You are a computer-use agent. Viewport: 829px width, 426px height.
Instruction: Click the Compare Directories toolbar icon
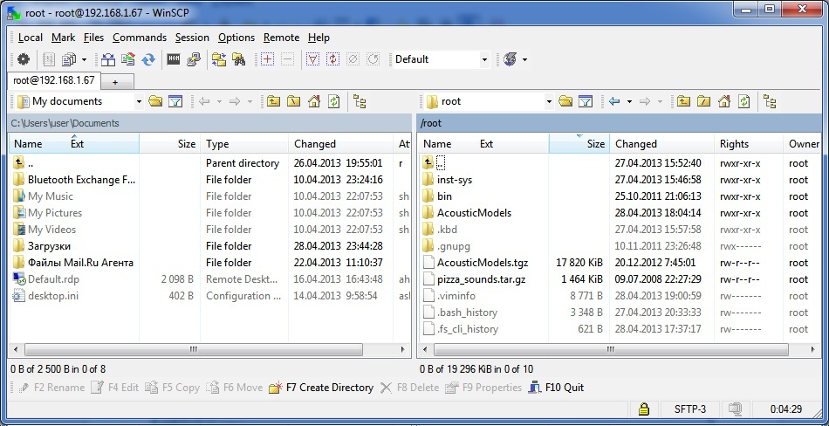(108, 59)
